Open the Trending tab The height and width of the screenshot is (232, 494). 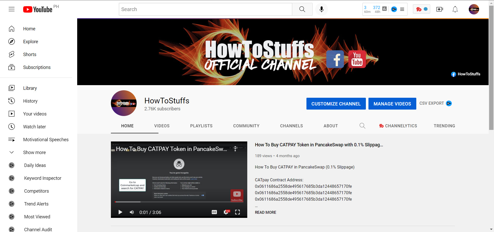pyautogui.click(x=444, y=126)
